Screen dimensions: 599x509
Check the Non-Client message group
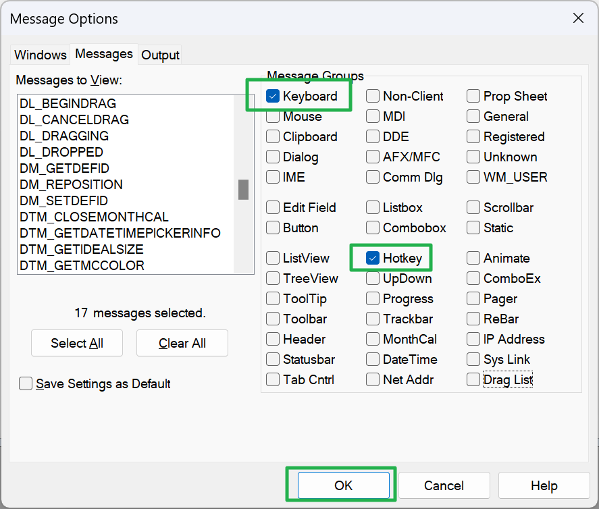pos(372,96)
